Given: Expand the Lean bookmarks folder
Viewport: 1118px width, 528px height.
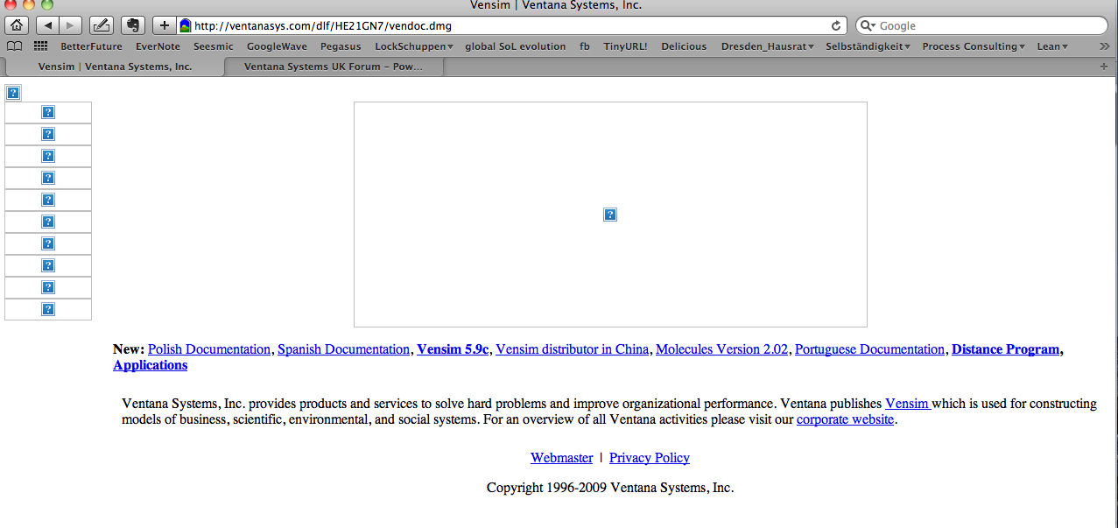Looking at the screenshot, I should pyautogui.click(x=1052, y=46).
